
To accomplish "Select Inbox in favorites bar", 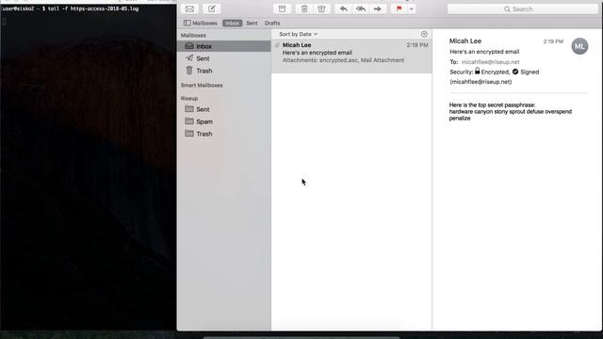I will point(232,23).
